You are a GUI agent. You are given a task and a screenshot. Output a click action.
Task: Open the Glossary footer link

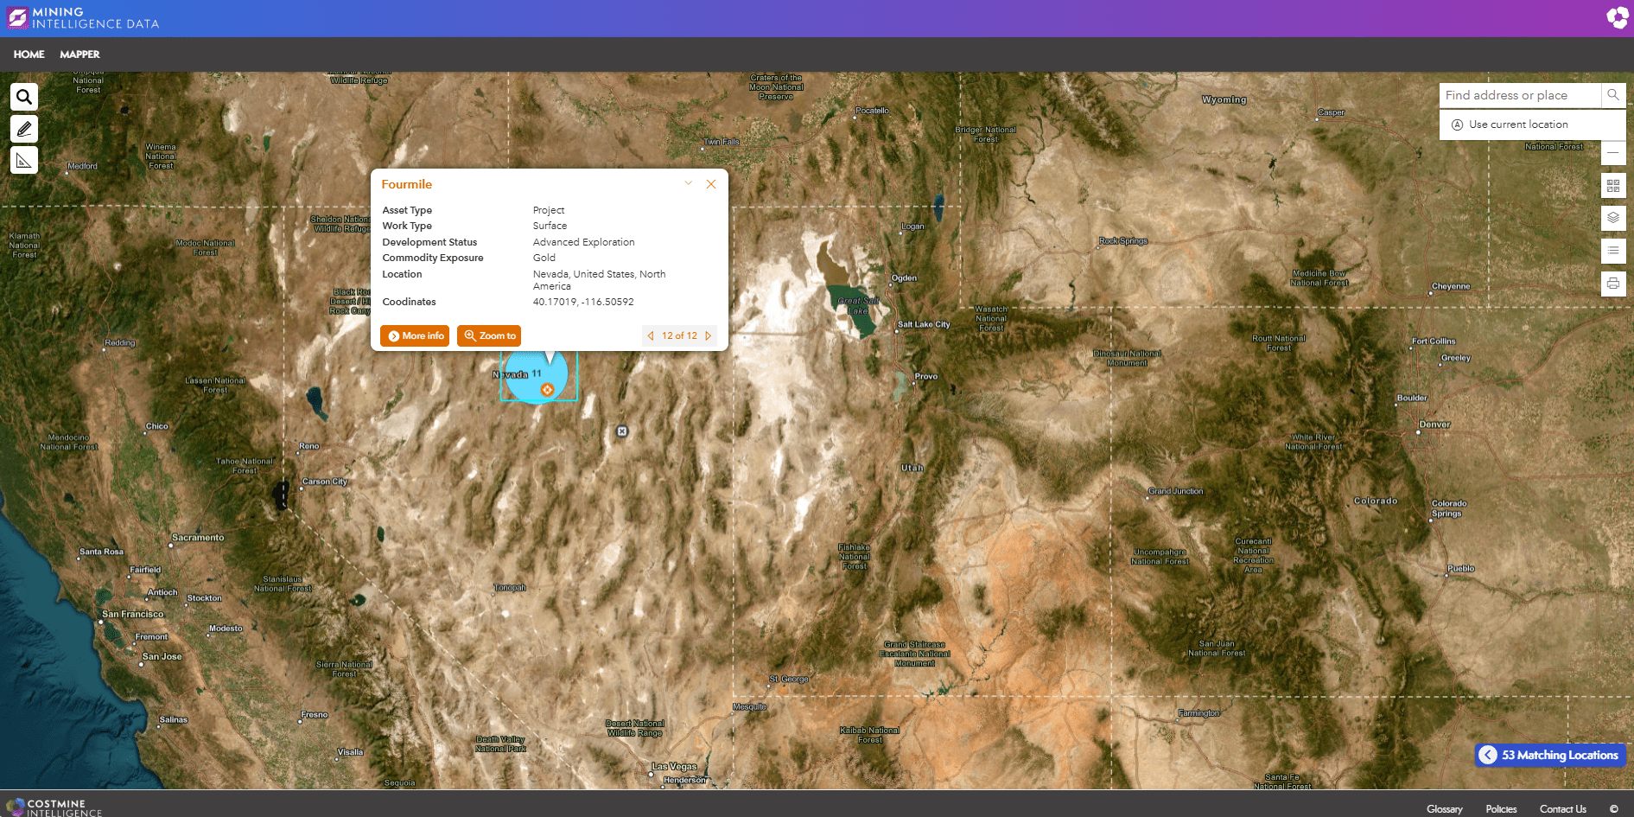(x=1445, y=809)
